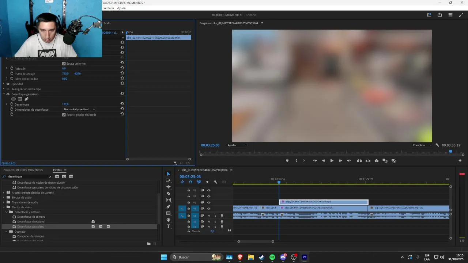
Task: Open the Ventana menu
Action: click(109, 8)
